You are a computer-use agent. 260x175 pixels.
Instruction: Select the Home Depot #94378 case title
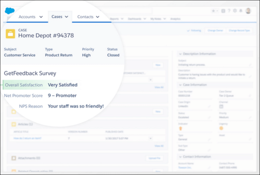pos(46,36)
